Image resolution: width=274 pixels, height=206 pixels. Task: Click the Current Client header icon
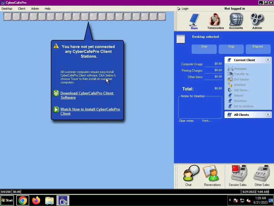(x=229, y=60)
